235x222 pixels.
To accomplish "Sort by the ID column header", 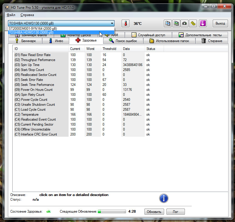I will [40, 49].
